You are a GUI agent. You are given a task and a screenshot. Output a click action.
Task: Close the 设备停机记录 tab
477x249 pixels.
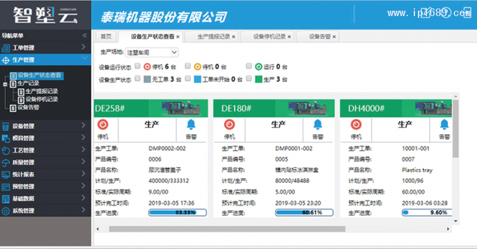click(x=289, y=36)
